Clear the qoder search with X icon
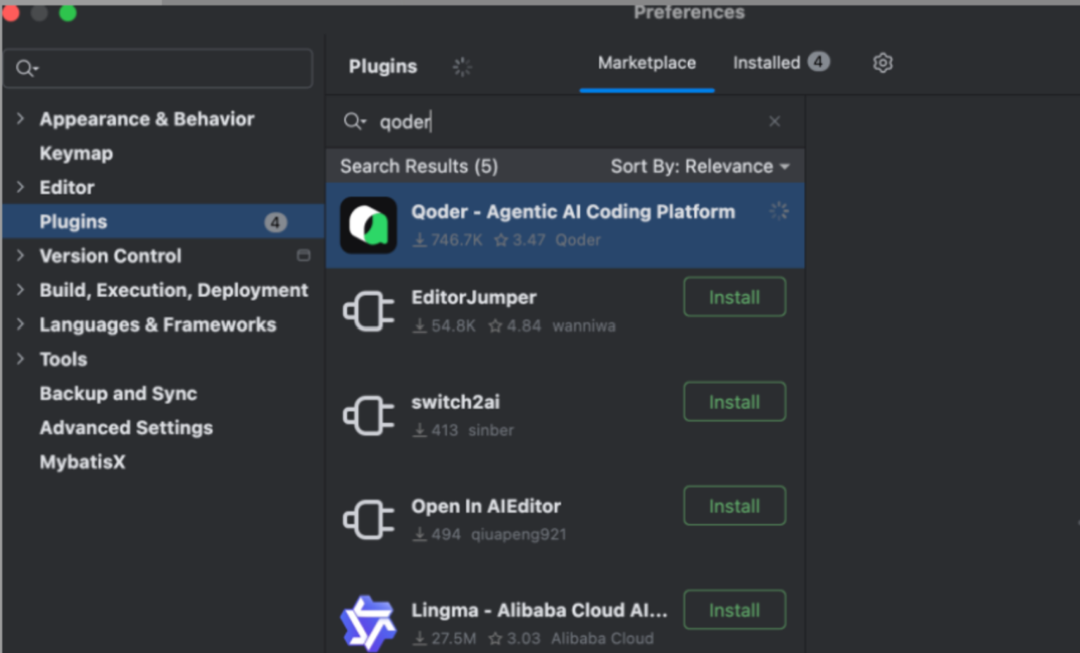The width and height of the screenshot is (1080, 653). 774,121
